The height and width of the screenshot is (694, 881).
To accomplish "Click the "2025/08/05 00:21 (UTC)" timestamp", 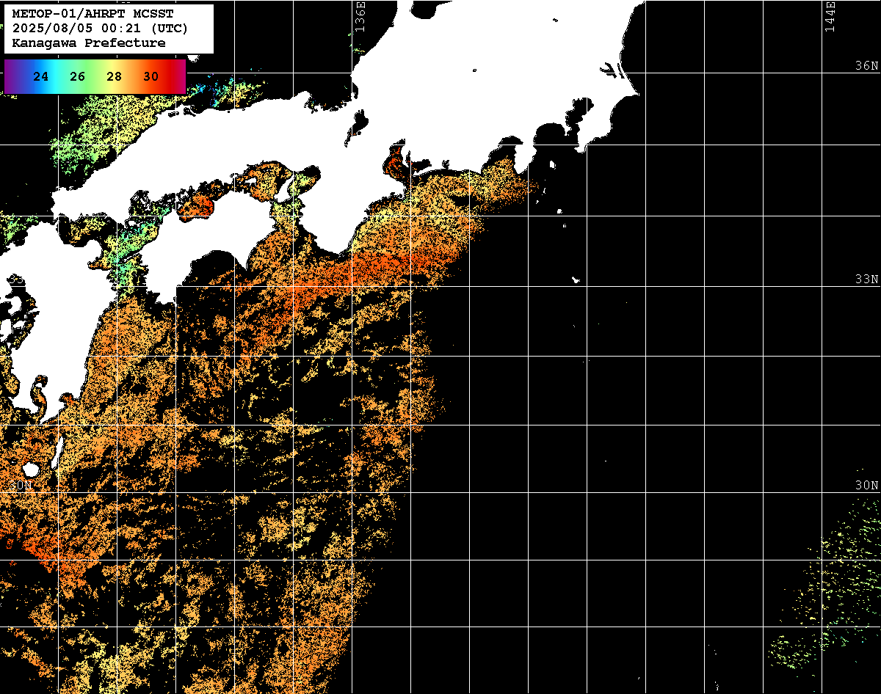I will (x=101, y=29).
